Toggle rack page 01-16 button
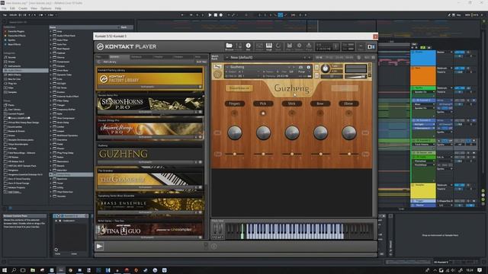The image size is (488, 274). click(x=319, y=58)
